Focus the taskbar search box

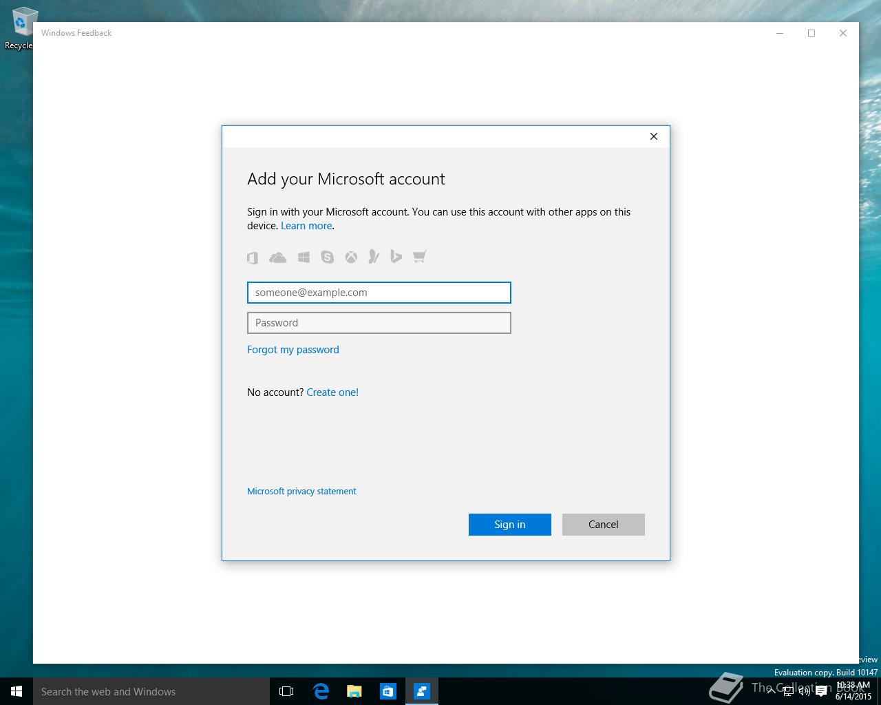click(x=151, y=691)
